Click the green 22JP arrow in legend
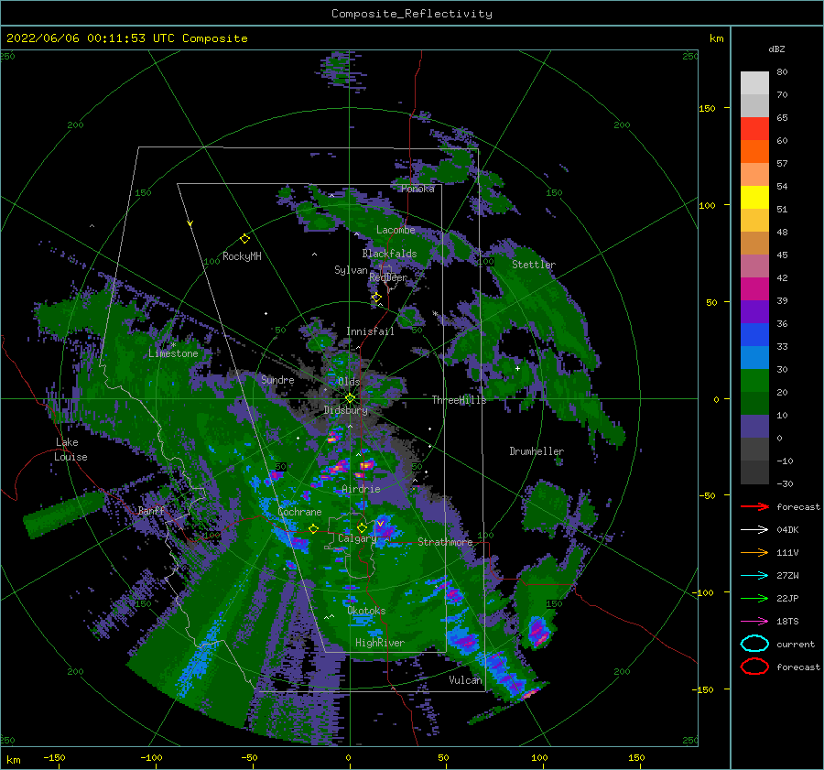The image size is (824, 770). point(754,598)
